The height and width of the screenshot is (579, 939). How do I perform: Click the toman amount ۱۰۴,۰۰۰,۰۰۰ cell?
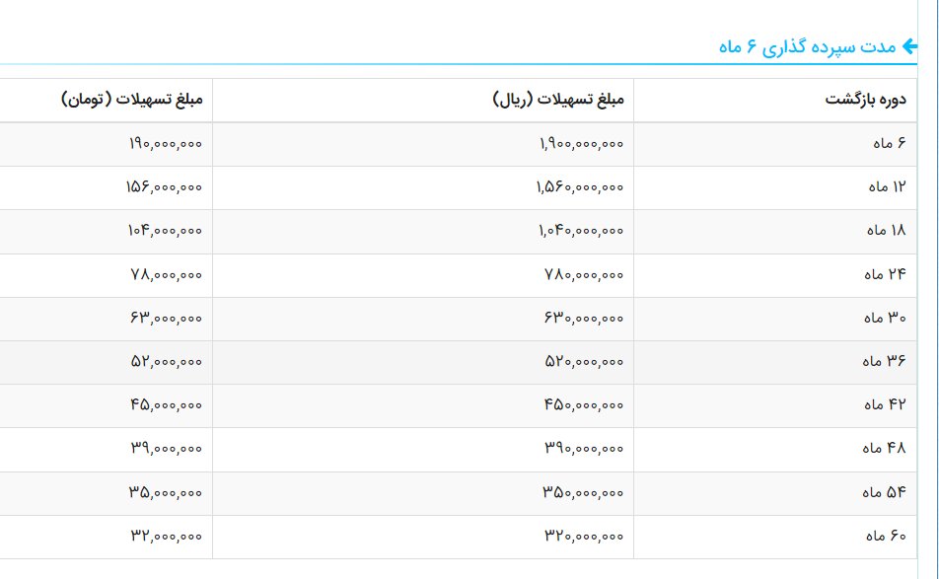[165, 231]
